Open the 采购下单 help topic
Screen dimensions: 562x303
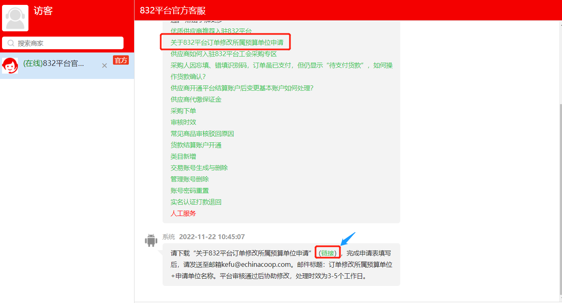[x=183, y=111]
